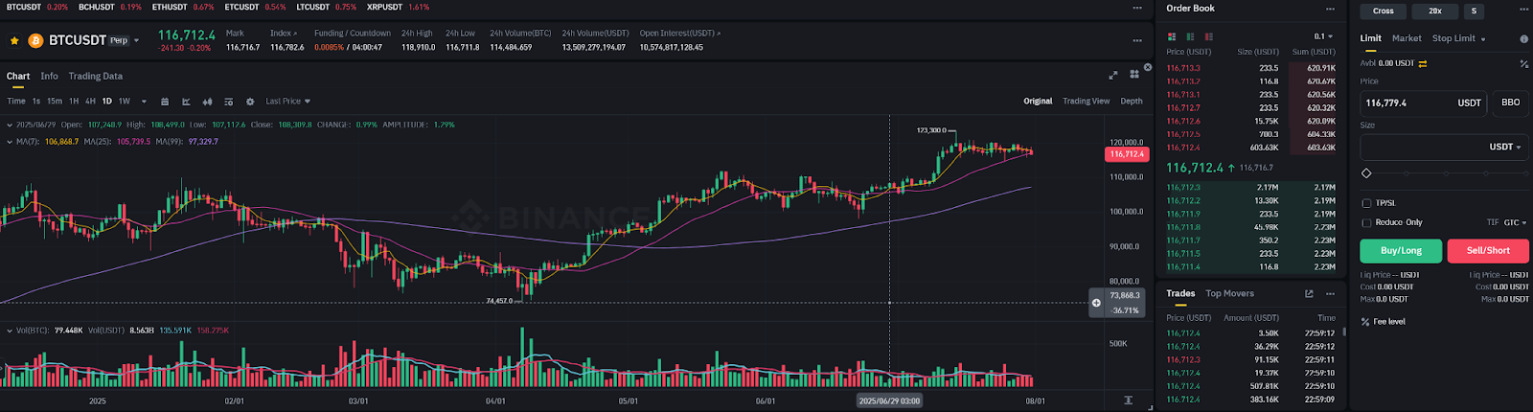
Task: Select the 1H time interval
Action: pyautogui.click(x=74, y=102)
